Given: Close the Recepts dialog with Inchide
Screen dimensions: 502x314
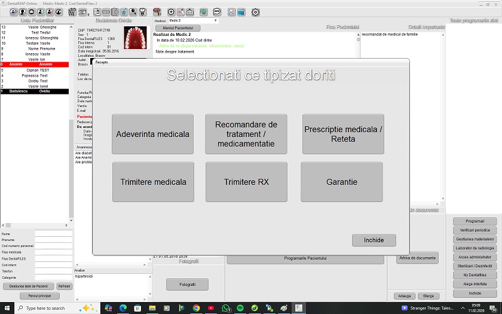Looking at the screenshot, I should point(374,240).
